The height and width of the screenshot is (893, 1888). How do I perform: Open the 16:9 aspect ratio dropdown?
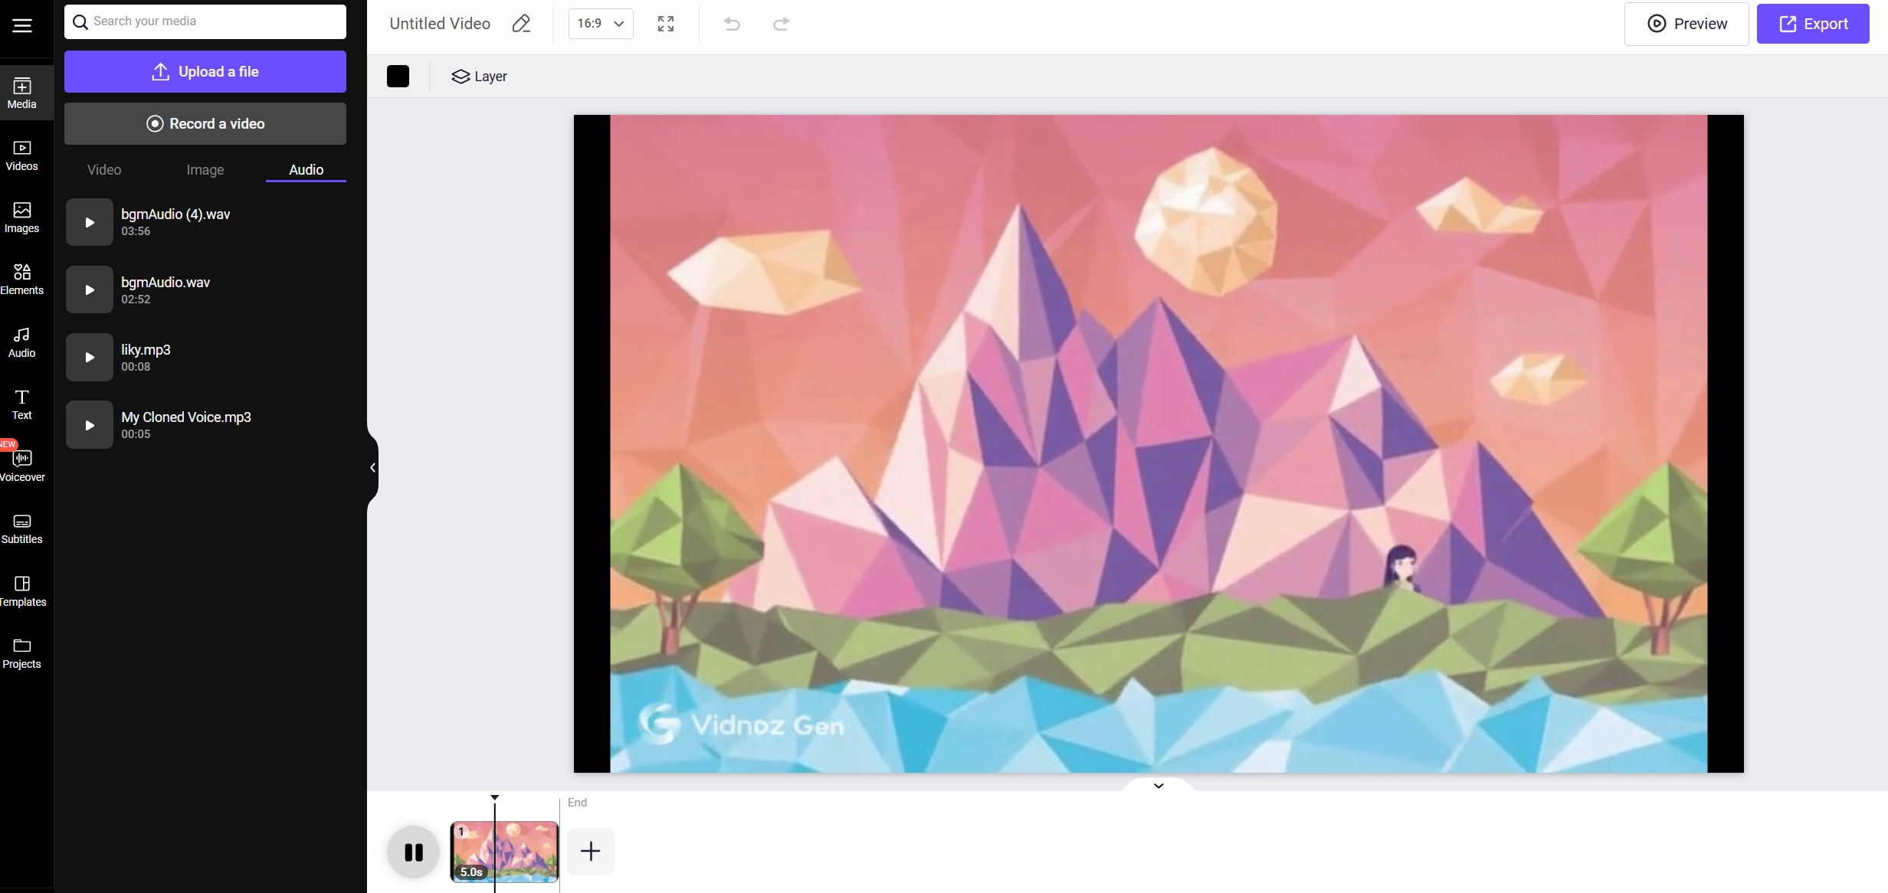pos(600,23)
